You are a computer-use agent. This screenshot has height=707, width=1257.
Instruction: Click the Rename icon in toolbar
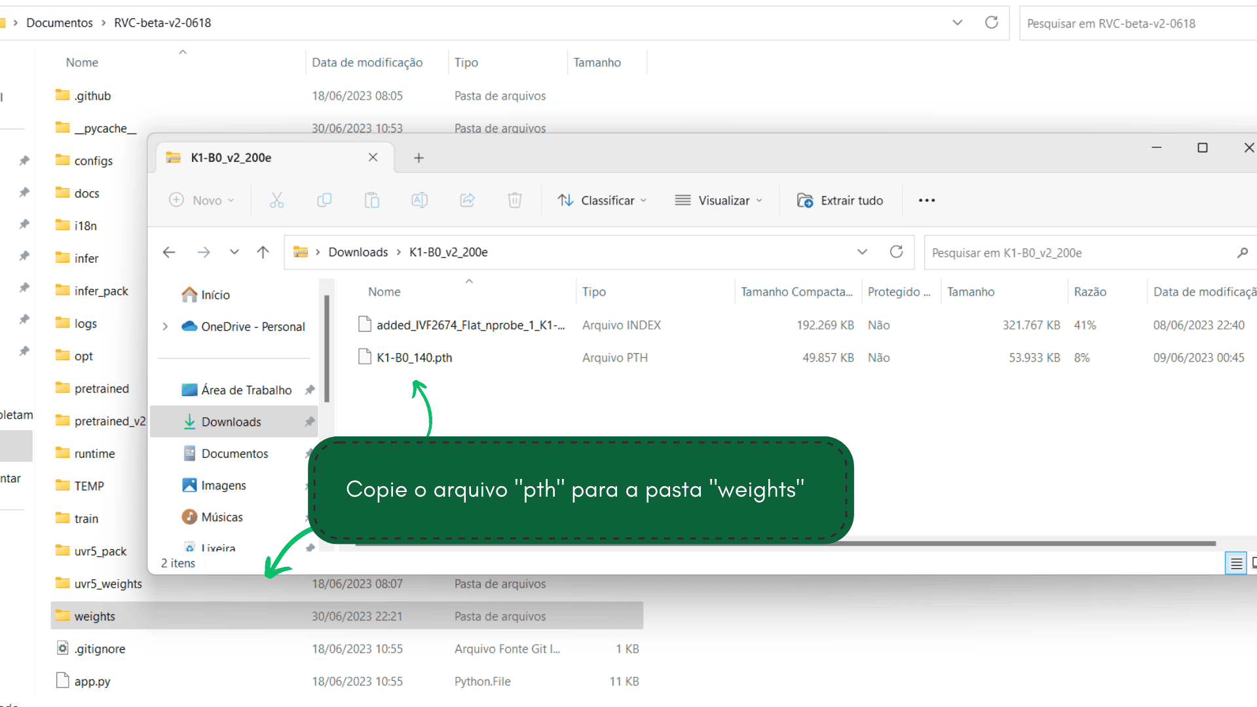click(419, 201)
